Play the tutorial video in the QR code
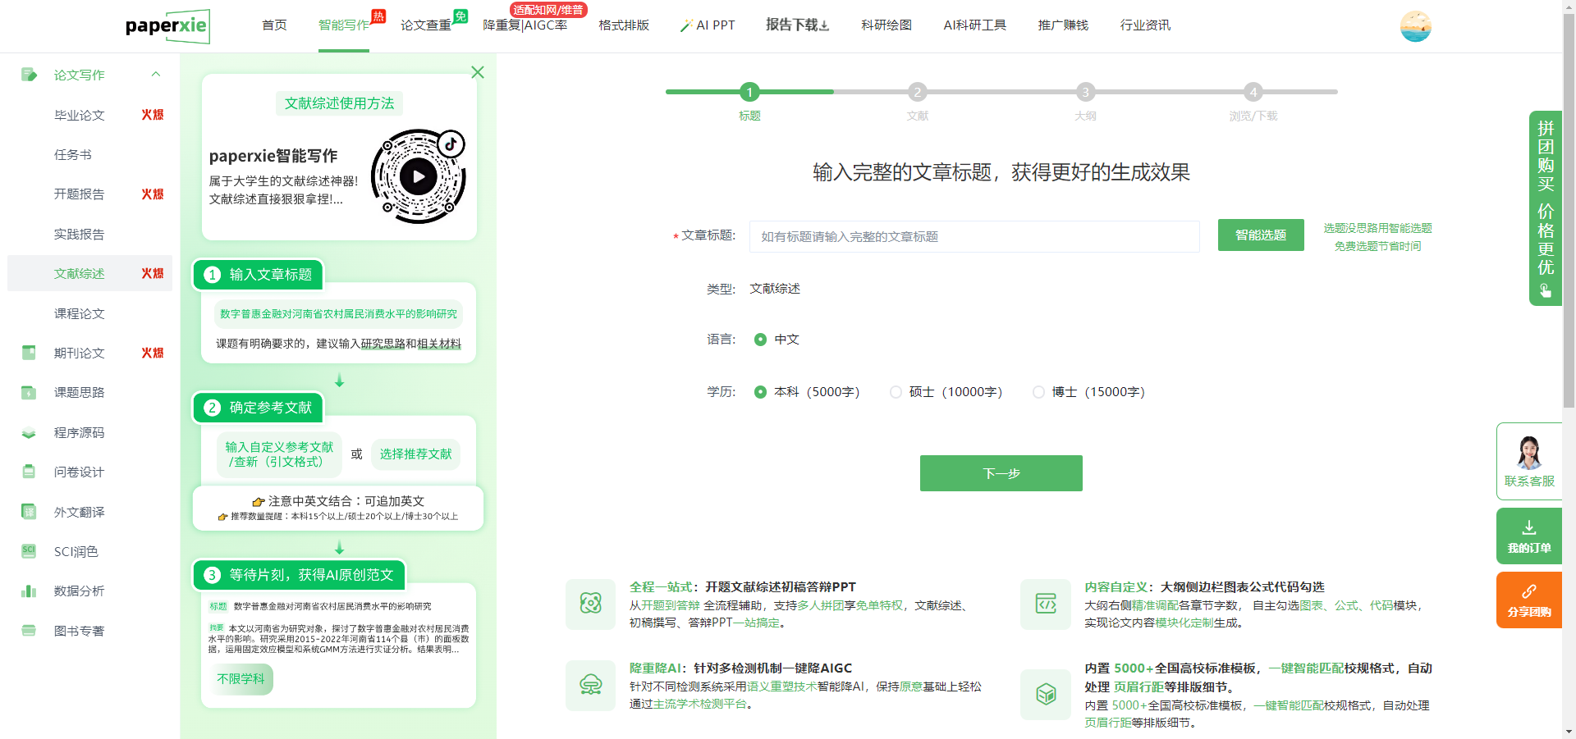The height and width of the screenshot is (739, 1576). [419, 176]
